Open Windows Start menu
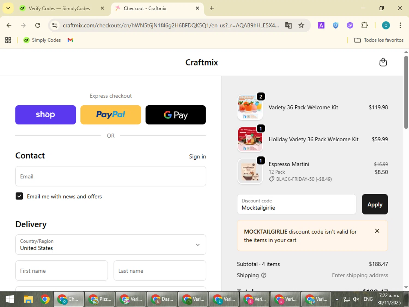 pyautogui.click(x=10, y=299)
